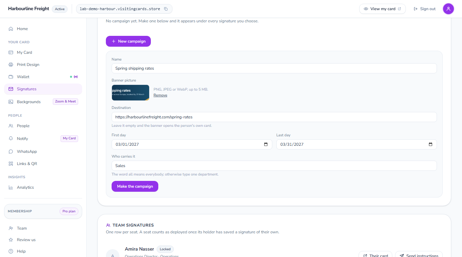Open the Notify section

(x=43, y=139)
